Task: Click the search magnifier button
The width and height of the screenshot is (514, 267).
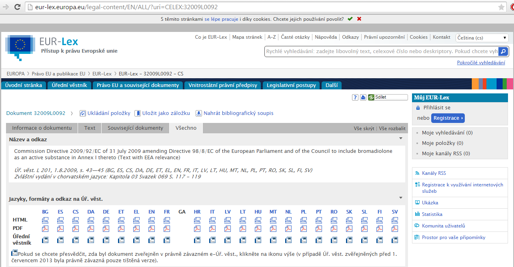Action: pos(504,51)
